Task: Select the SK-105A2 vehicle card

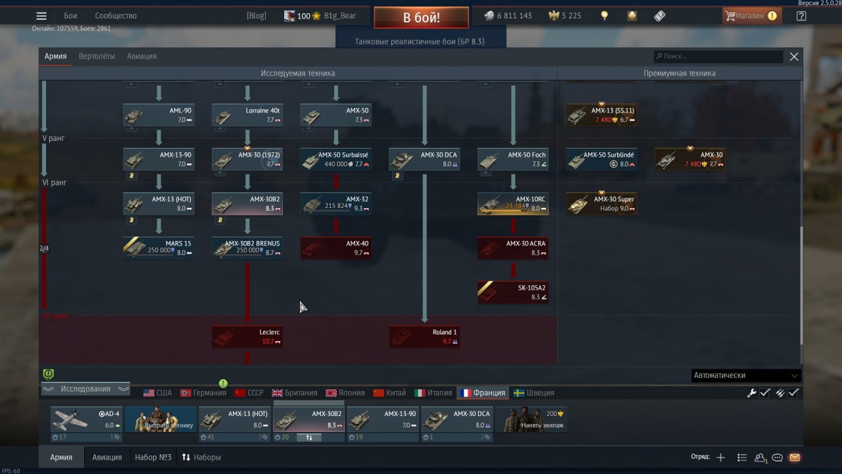Action: [513, 292]
